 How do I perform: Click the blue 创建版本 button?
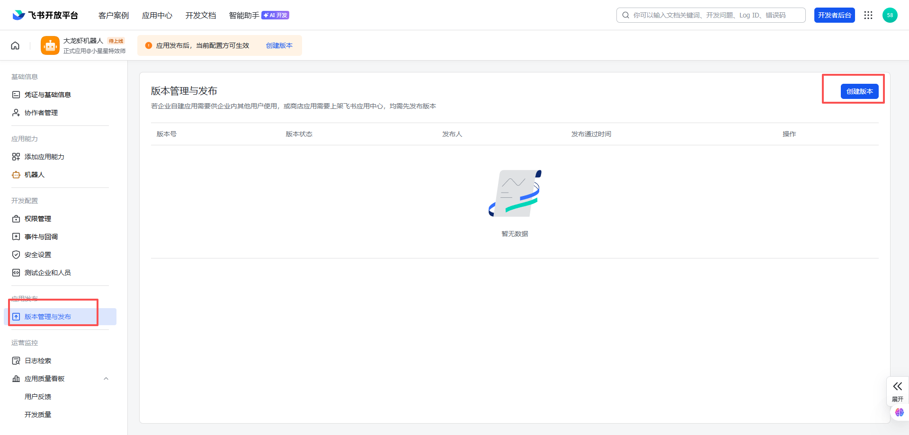tap(859, 91)
